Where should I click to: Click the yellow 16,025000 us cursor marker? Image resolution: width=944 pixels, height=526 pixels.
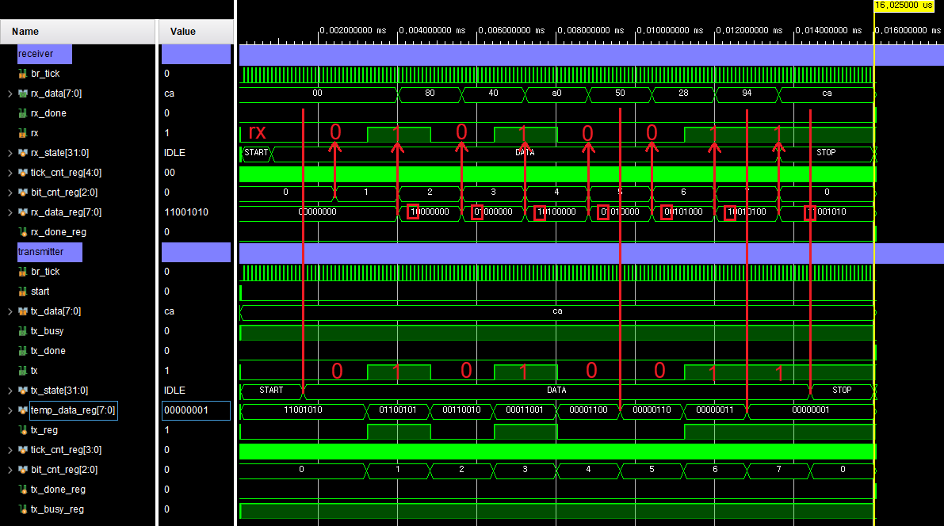tap(903, 5)
